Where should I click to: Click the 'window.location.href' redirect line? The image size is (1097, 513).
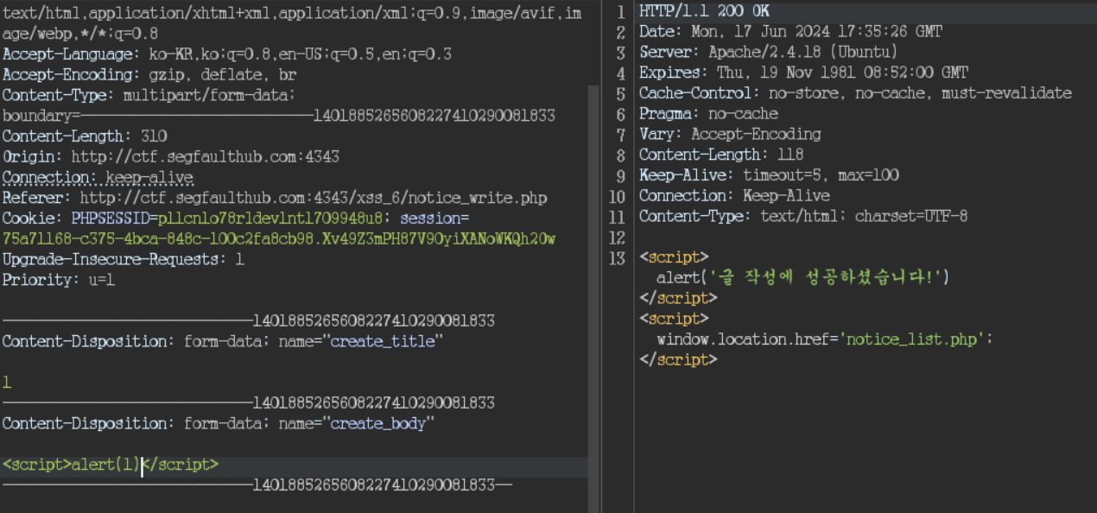point(825,340)
